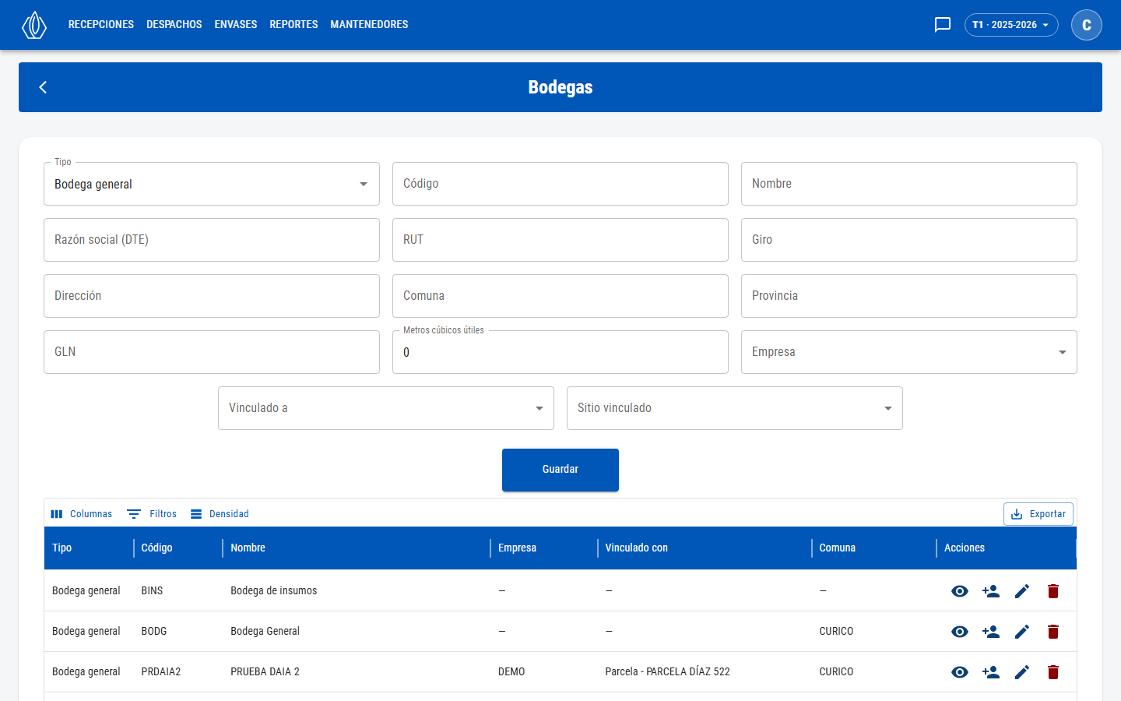This screenshot has width=1121, height=701.
Task: Focus the GLN input field
Action: click(212, 352)
